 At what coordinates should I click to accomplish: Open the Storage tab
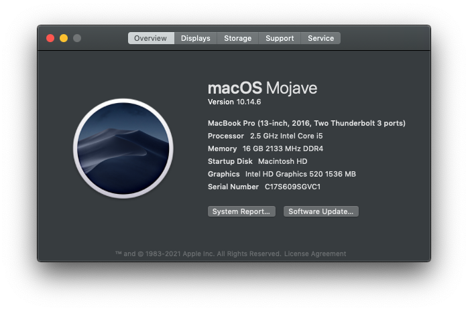237,38
